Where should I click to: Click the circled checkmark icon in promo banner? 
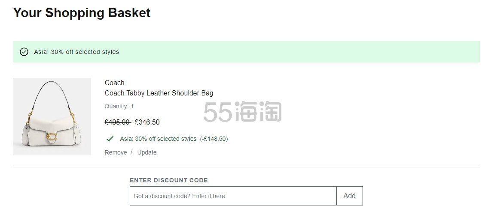coord(24,52)
